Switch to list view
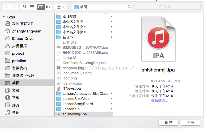The width and height of the screenshot is (204, 129). 32,7
